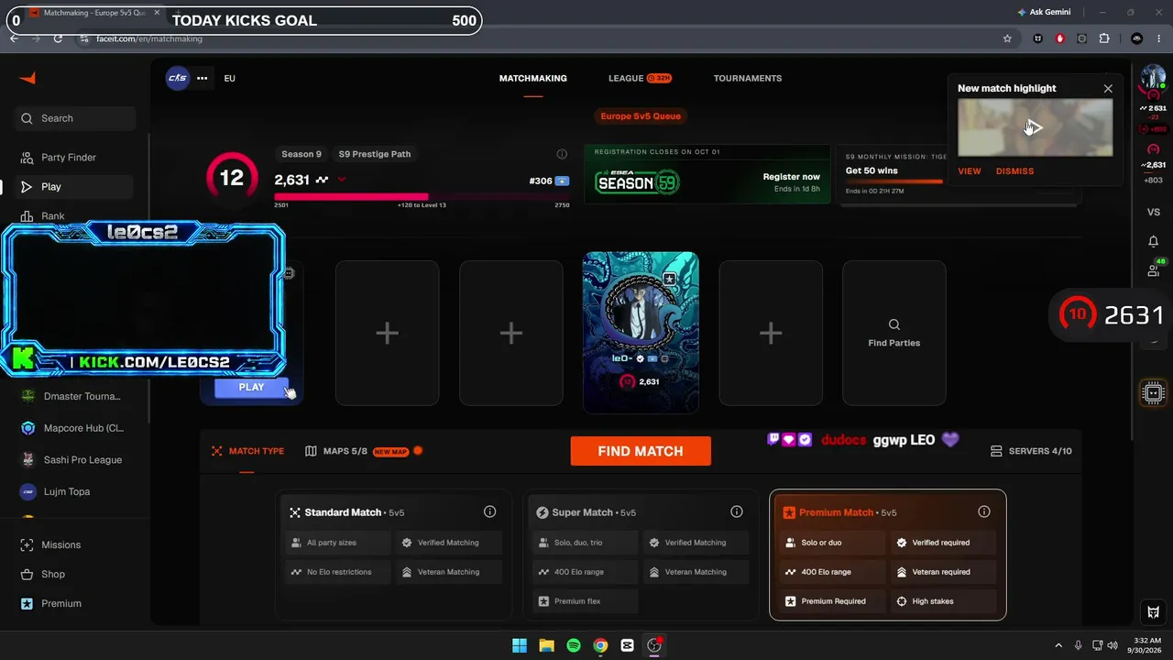Open the Windows Start menu
The width and height of the screenshot is (1173, 660).
pyautogui.click(x=520, y=645)
